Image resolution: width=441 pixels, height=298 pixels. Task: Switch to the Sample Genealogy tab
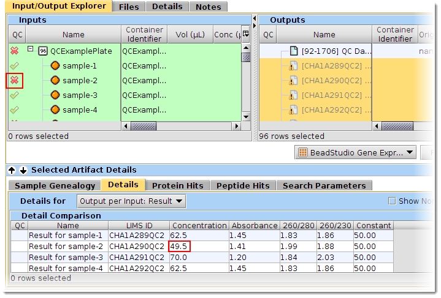pyautogui.click(x=55, y=185)
